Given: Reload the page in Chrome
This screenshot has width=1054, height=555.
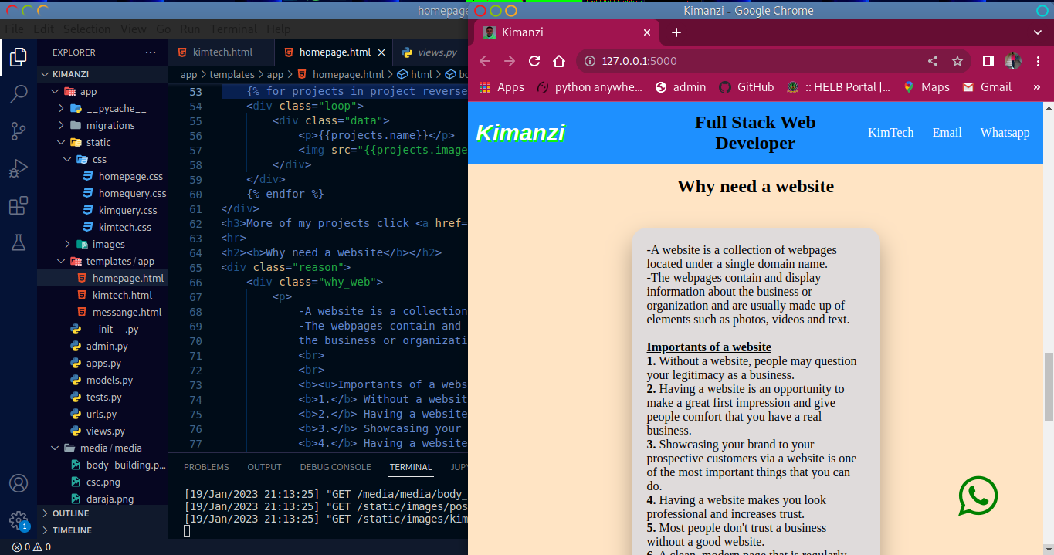Looking at the screenshot, I should [x=534, y=61].
